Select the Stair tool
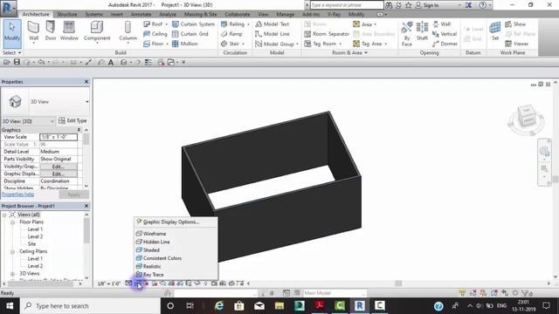 tap(232, 44)
